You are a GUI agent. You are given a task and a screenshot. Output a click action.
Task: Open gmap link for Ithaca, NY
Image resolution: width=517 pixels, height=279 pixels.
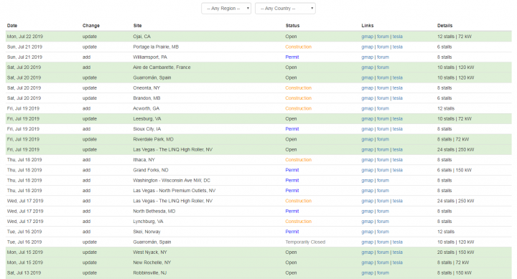point(368,160)
